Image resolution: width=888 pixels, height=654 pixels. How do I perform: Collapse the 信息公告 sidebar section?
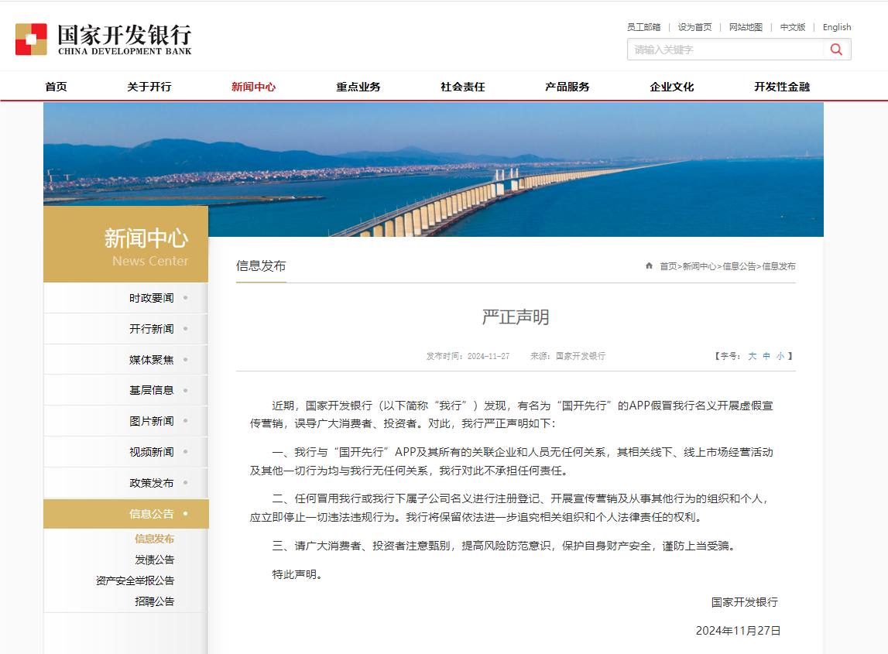152,514
